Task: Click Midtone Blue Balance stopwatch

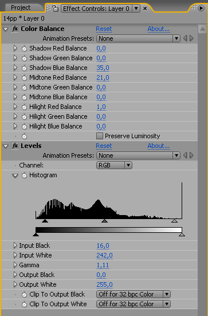Action: point(24,97)
